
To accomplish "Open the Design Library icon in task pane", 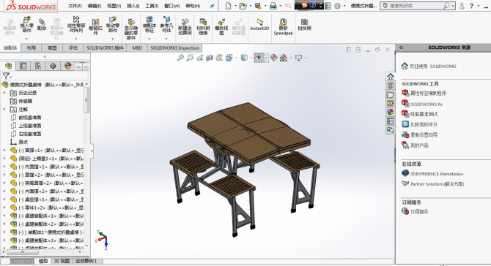I will [x=390, y=85].
